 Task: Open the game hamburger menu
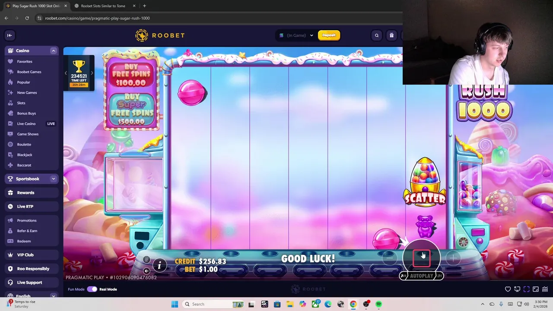point(146,260)
